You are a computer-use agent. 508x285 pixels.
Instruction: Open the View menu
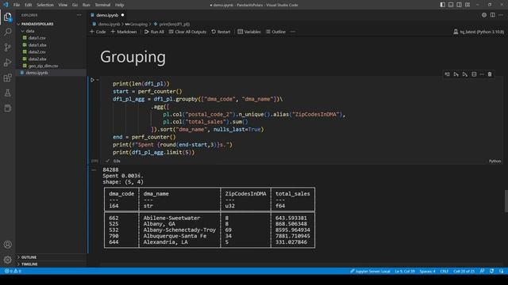pyautogui.click(x=63, y=5)
